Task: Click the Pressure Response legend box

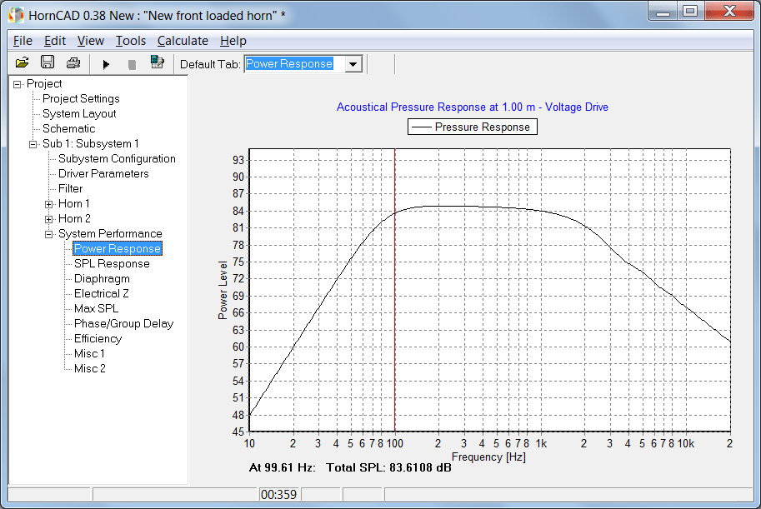Action: 473,127
